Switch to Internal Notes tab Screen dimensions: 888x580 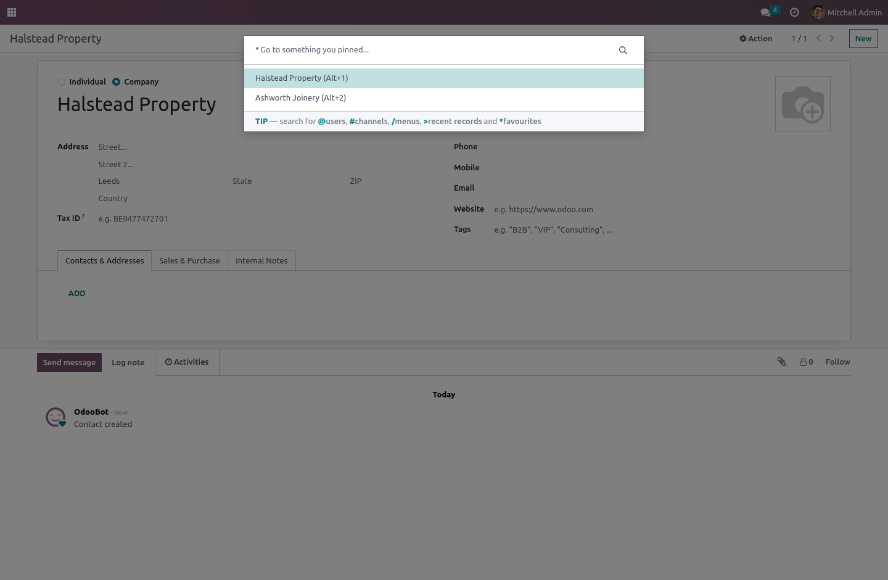coord(261,261)
